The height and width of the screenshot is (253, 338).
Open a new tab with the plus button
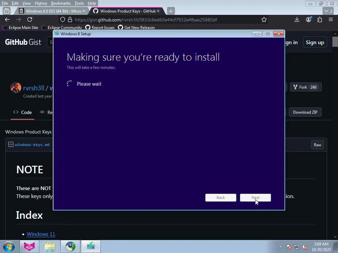(171, 11)
